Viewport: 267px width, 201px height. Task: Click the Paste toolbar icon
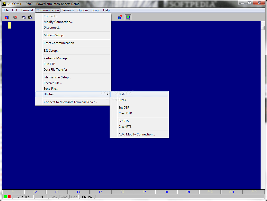pos(30,17)
